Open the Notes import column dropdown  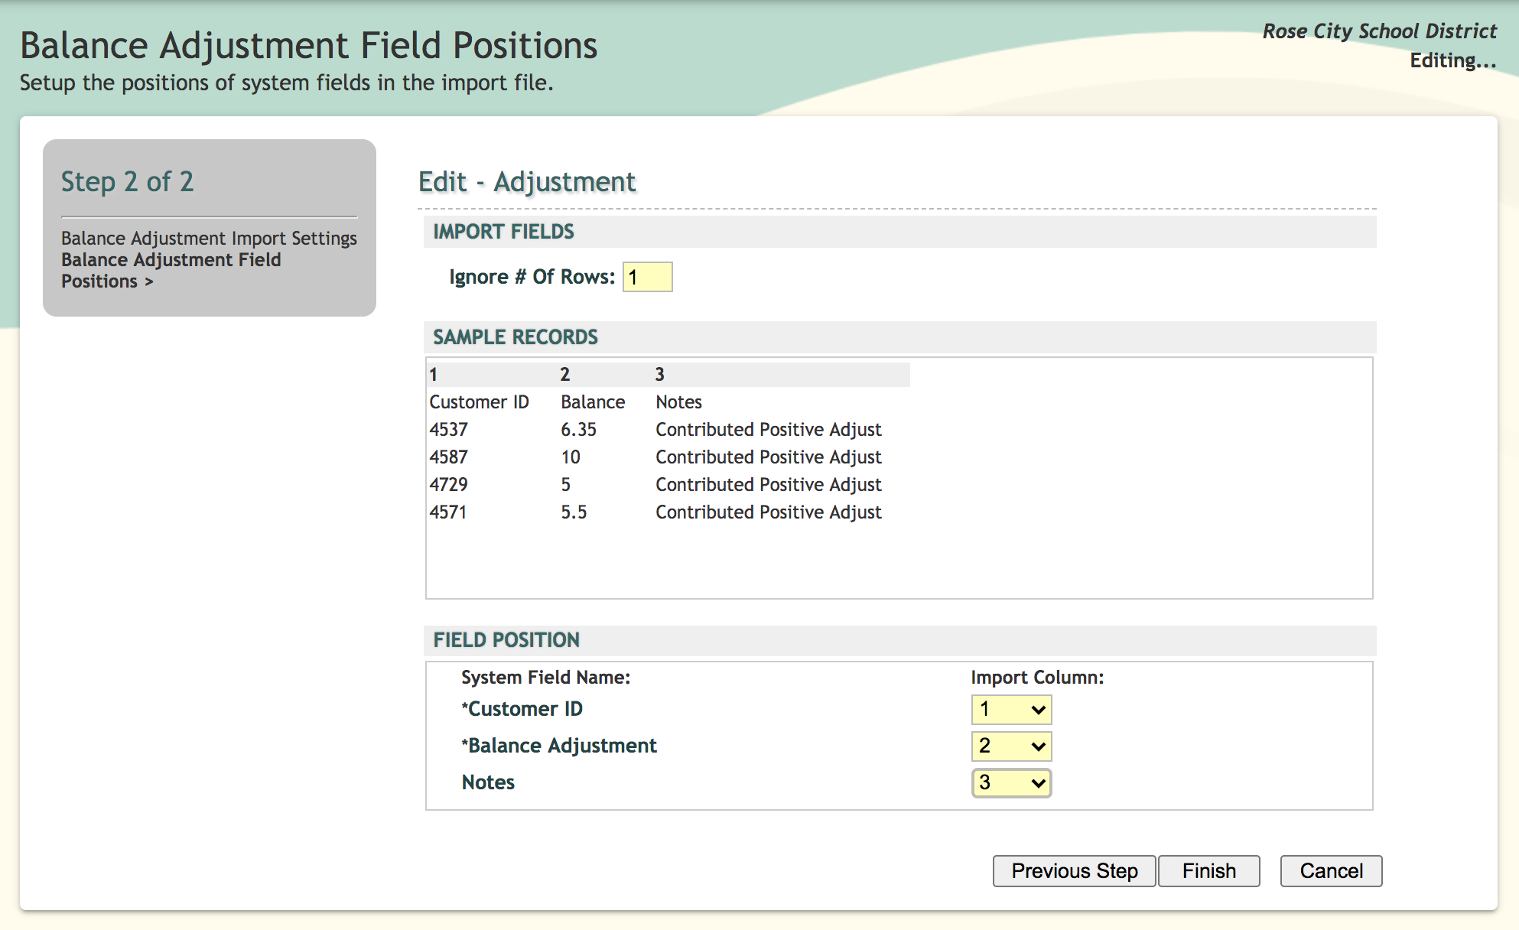pos(1011,783)
